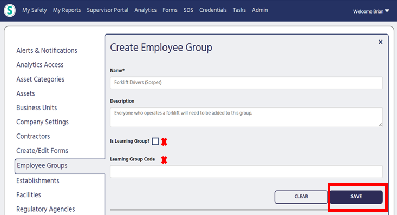Go to the Tasks menu item
Screen dimensions: 397x215
(x=239, y=10)
